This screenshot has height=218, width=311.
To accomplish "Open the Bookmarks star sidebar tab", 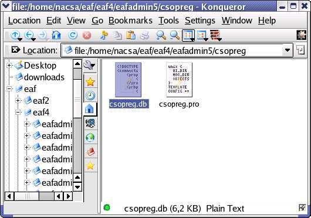I will [90, 81].
